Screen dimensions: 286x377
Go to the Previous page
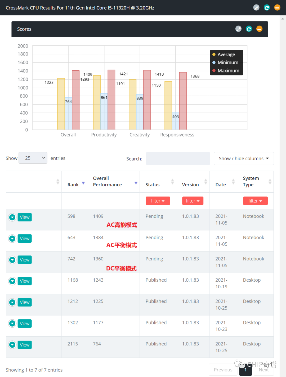[223, 370]
